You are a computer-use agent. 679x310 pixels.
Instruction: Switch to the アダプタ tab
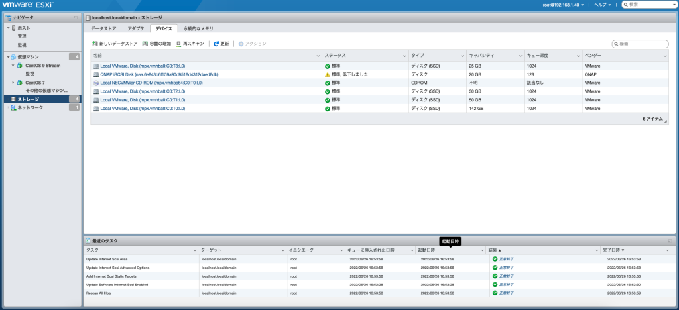[135, 29]
